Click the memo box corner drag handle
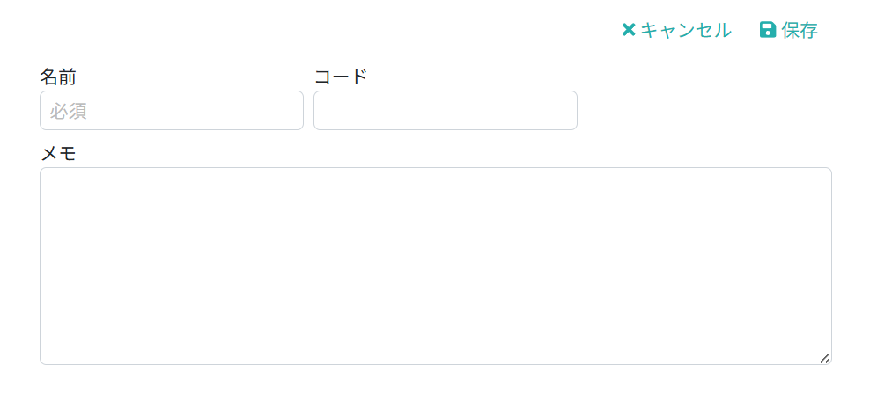Viewport: 870px width, 409px height. 825,358
